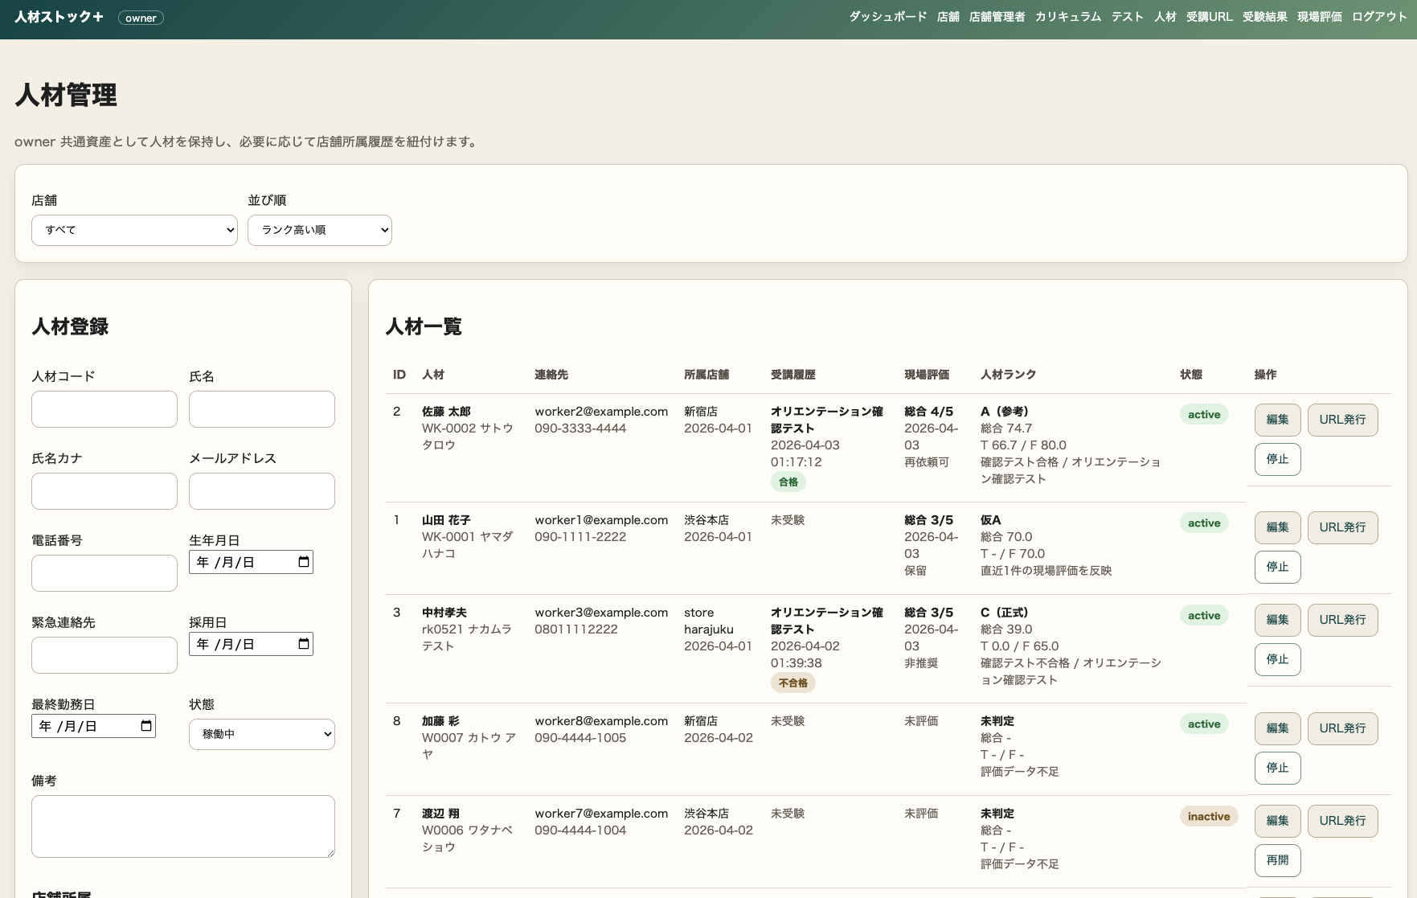Image resolution: width=1417 pixels, height=898 pixels.
Task: Click the active status badge for 加藤 彩
Action: (1204, 724)
